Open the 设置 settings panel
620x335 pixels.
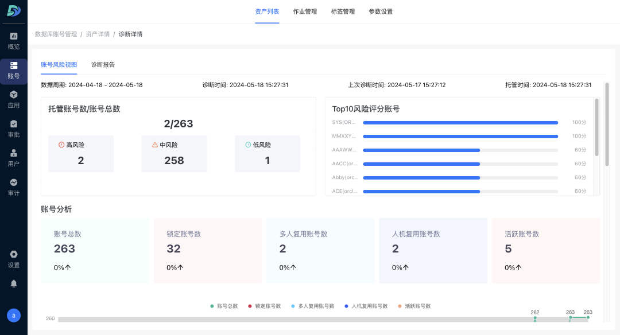point(13,259)
